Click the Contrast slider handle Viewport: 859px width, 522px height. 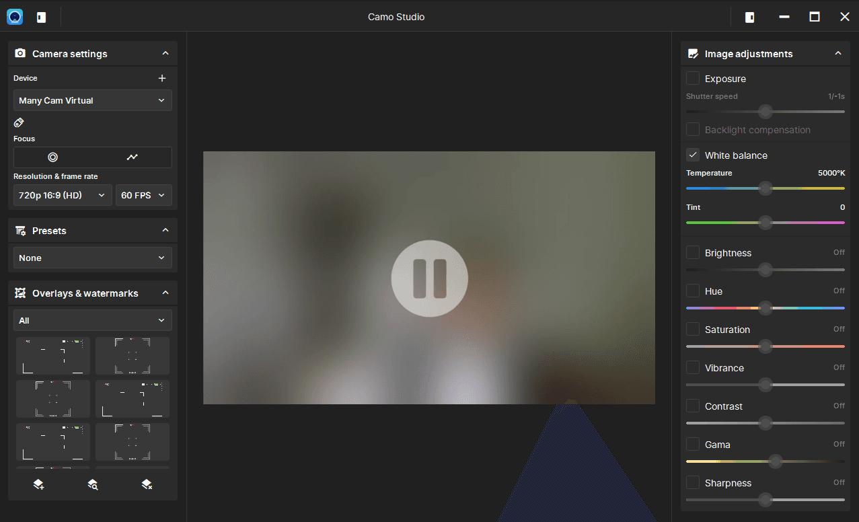pyautogui.click(x=765, y=423)
